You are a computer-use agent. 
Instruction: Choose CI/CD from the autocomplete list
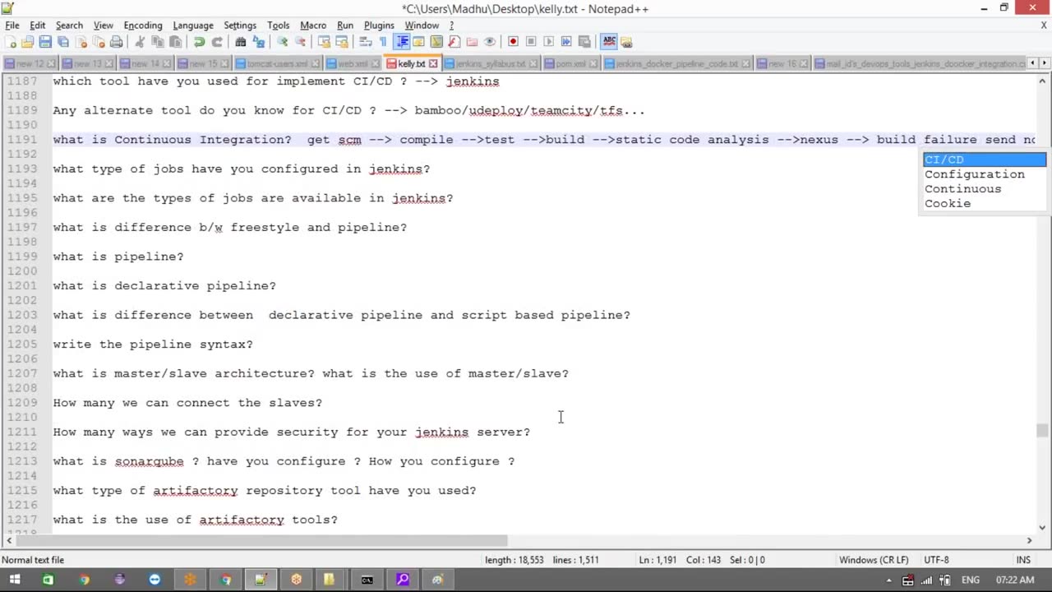point(985,160)
